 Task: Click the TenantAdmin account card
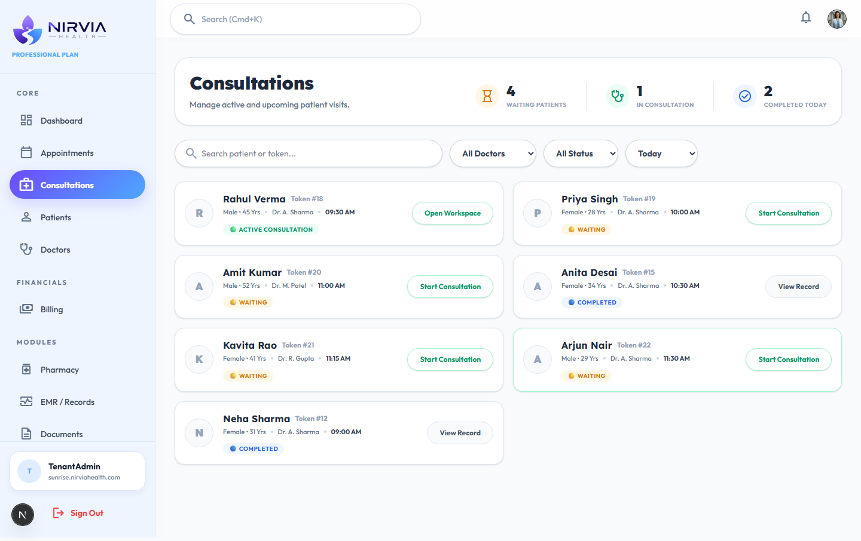[x=78, y=471]
